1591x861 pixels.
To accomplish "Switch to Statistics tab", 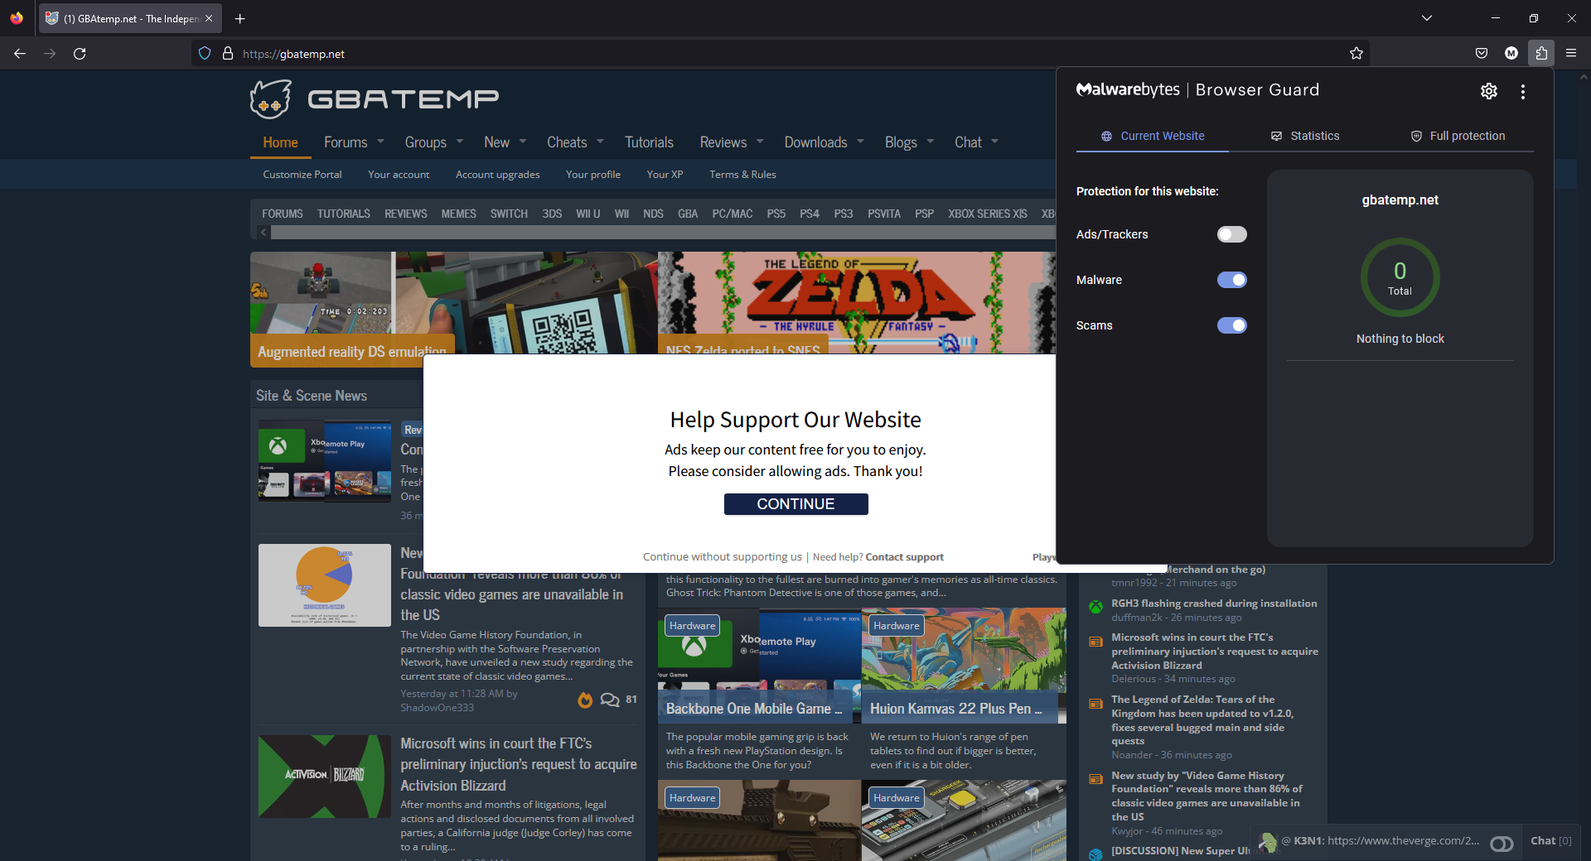I will tap(1305, 136).
